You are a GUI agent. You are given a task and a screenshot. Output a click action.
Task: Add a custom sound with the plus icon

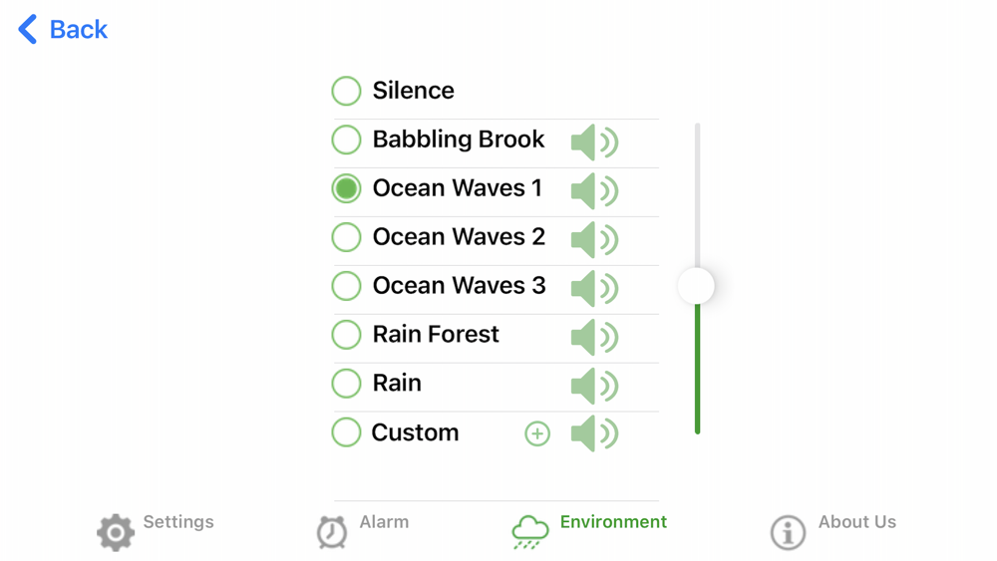pos(537,433)
